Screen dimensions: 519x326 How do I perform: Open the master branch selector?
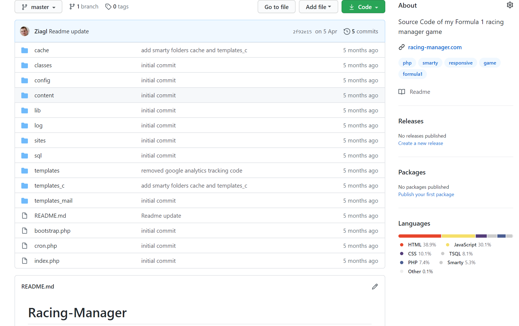[x=38, y=7]
